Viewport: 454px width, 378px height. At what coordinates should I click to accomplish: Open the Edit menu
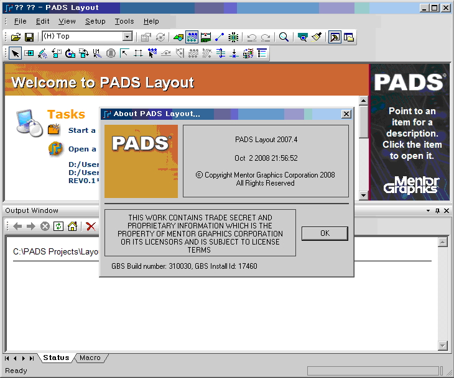click(42, 21)
